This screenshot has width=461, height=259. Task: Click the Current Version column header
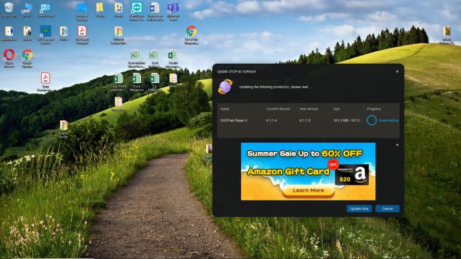[278, 109]
